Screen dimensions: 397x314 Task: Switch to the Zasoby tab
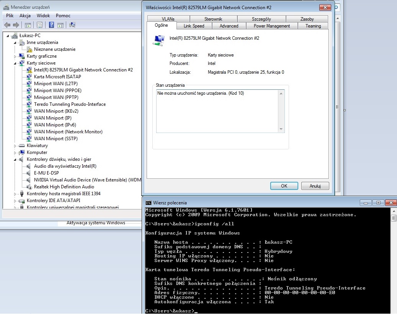307,19
